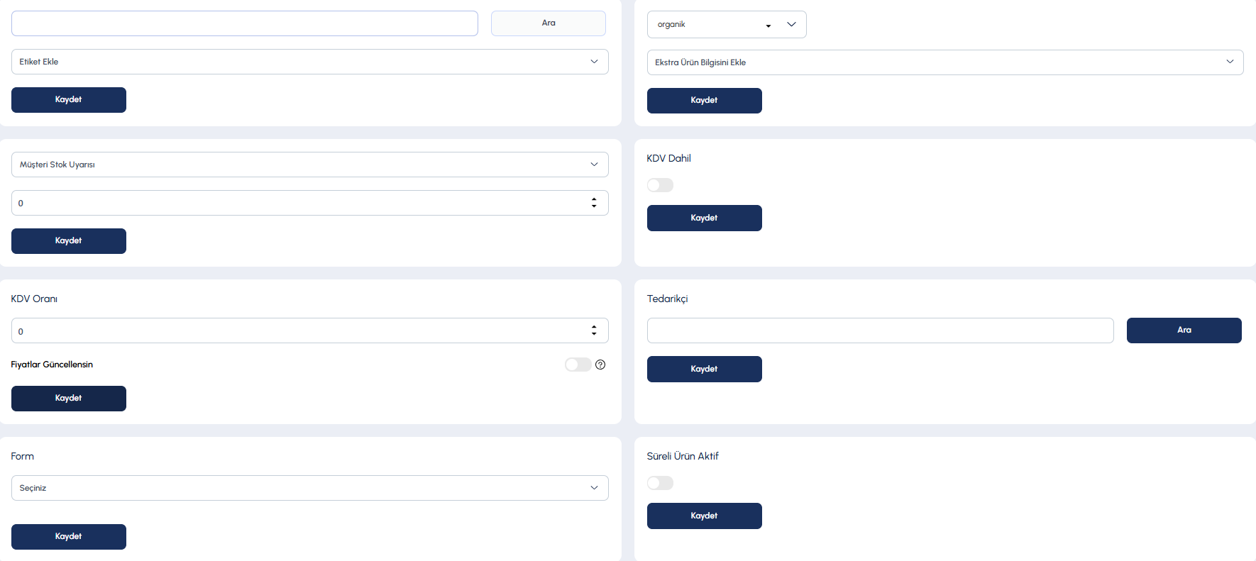The image size is (1256, 561).
Task: Click the spinner arrows in KDV Oranı field
Action: click(x=594, y=331)
